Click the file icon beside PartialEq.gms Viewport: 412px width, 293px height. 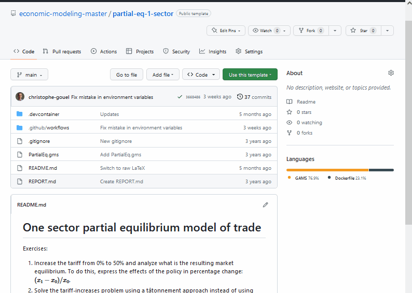click(x=20, y=154)
